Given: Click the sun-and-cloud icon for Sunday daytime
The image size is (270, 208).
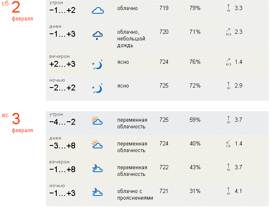Looking at the screenshot, I should tap(97, 145).
